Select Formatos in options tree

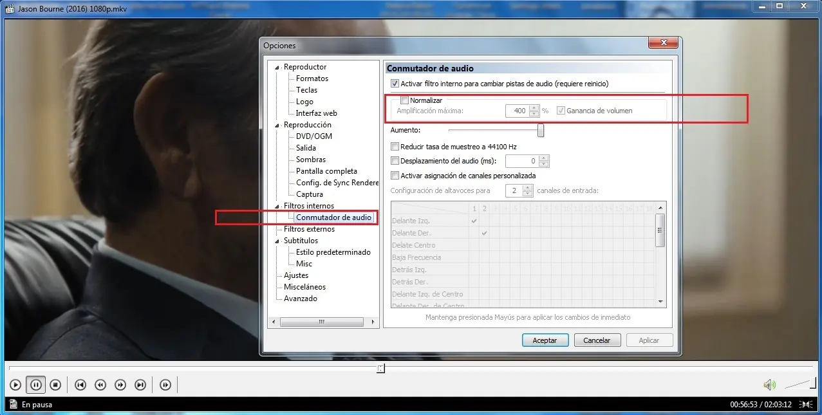312,78
